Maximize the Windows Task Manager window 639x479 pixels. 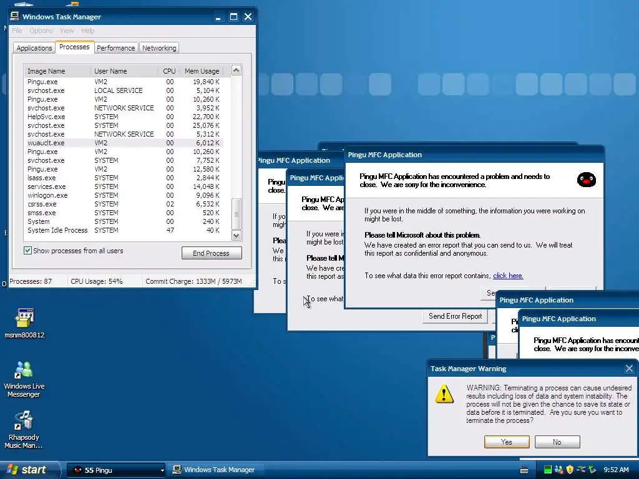coord(233,17)
